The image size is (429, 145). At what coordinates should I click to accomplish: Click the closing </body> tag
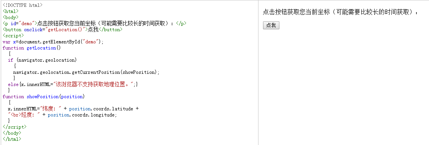pos(12,133)
